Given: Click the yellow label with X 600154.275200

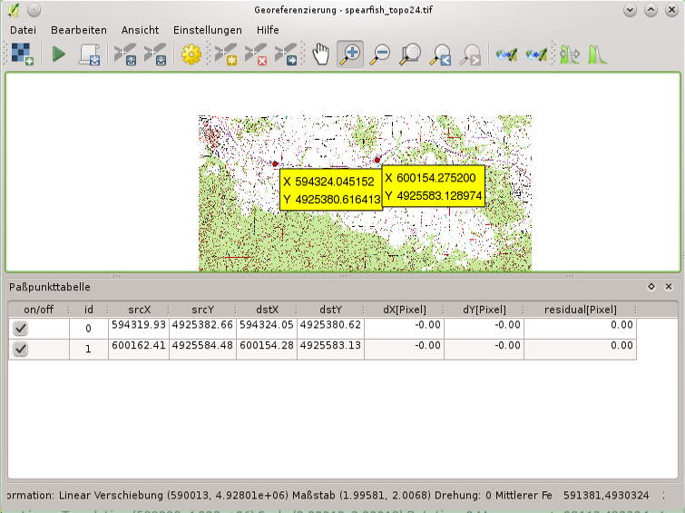Looking at the screenshot, I should tap(434, 186).
